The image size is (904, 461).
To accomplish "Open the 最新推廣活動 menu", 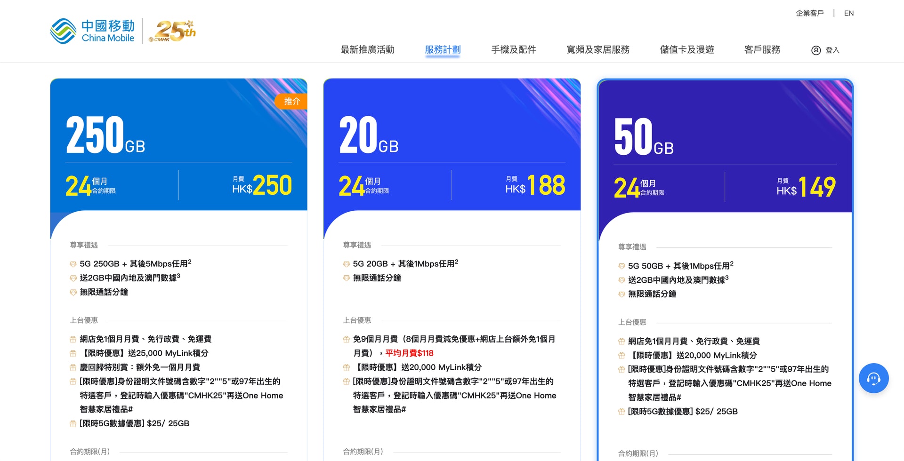I will click(x=367, y=49).
